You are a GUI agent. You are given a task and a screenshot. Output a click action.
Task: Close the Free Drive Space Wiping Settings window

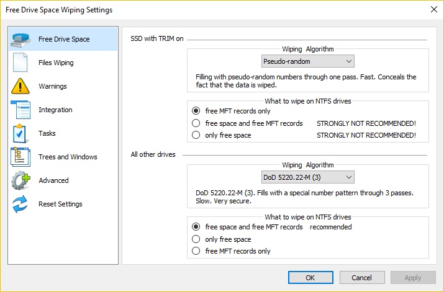(x=434, y=10)
